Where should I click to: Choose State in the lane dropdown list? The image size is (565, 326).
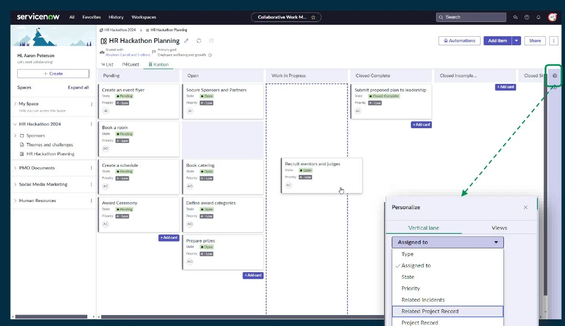click(x=448, y=277)
